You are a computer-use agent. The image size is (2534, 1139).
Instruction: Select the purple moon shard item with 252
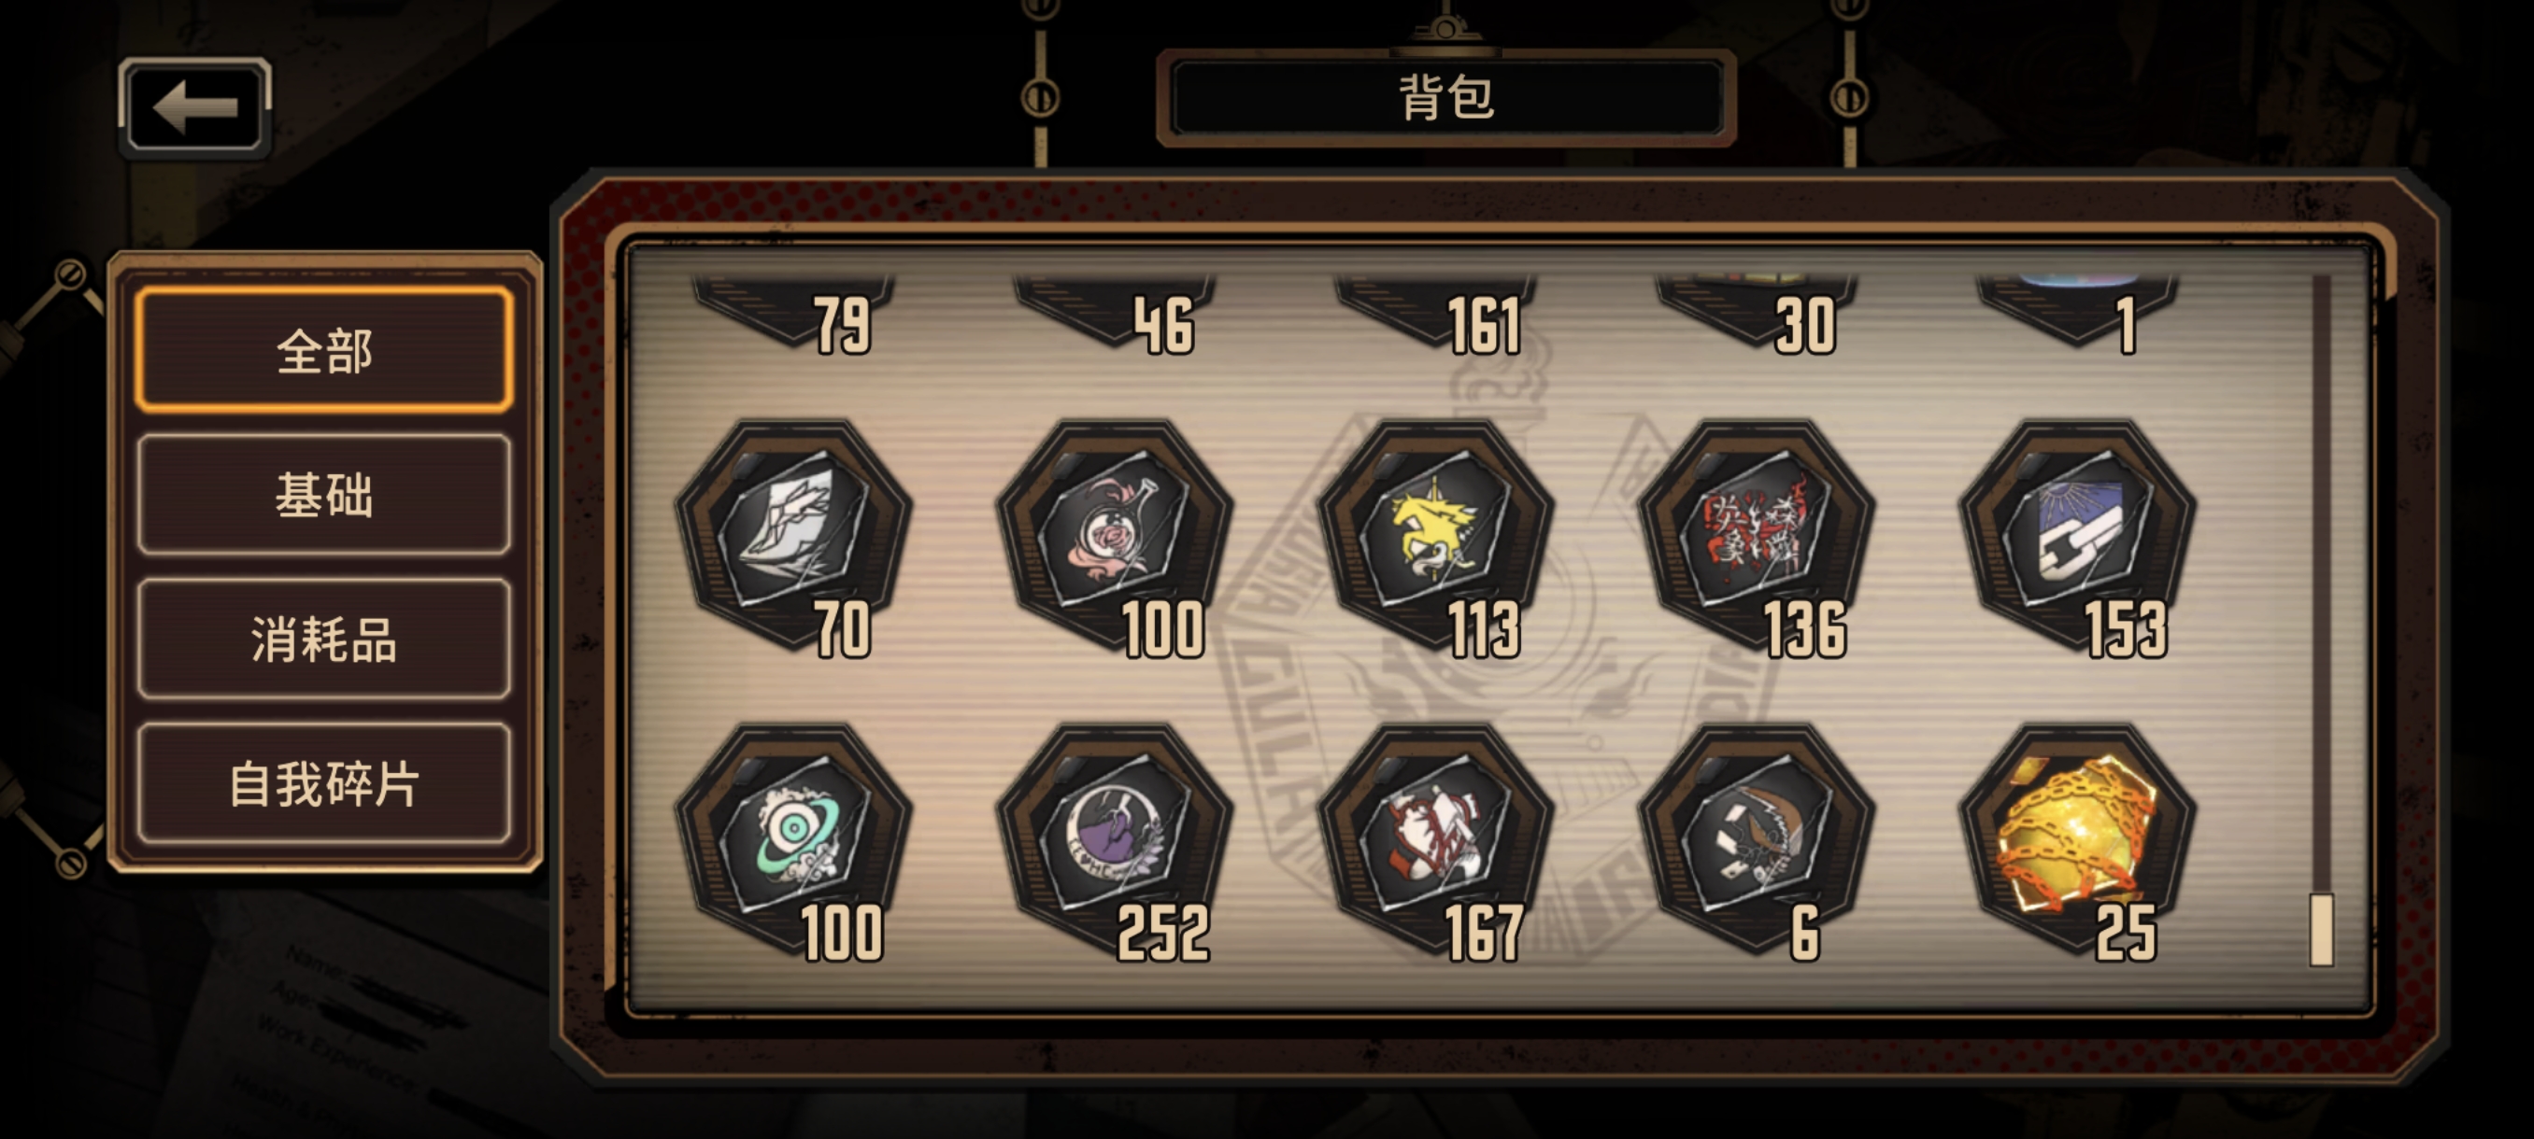coord(1115,842)
